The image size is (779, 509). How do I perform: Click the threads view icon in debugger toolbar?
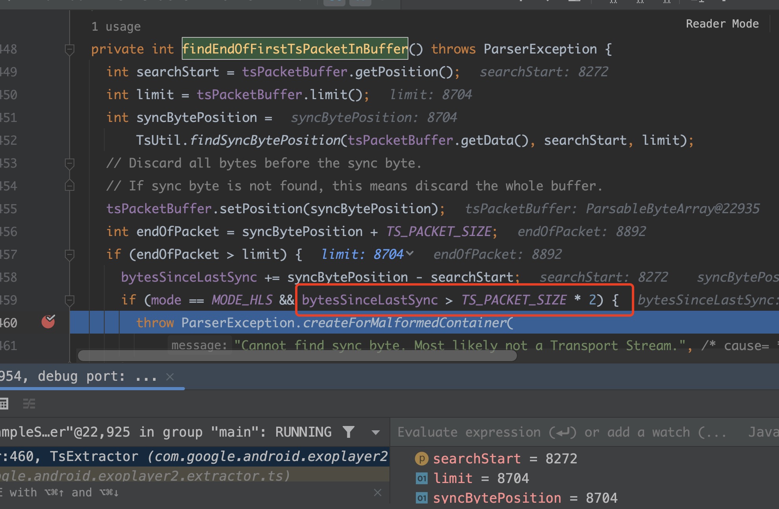[29, 404]
